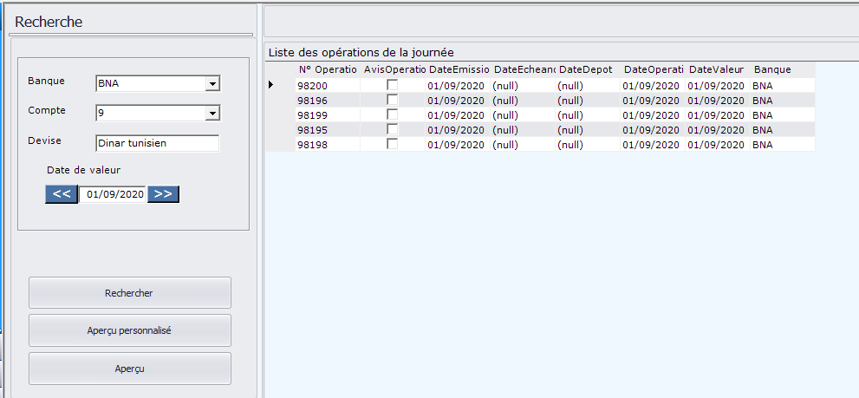859x398 pixels.
Task: Check AvisOperation box in row 98199
Action: click(x=393, y=114)
